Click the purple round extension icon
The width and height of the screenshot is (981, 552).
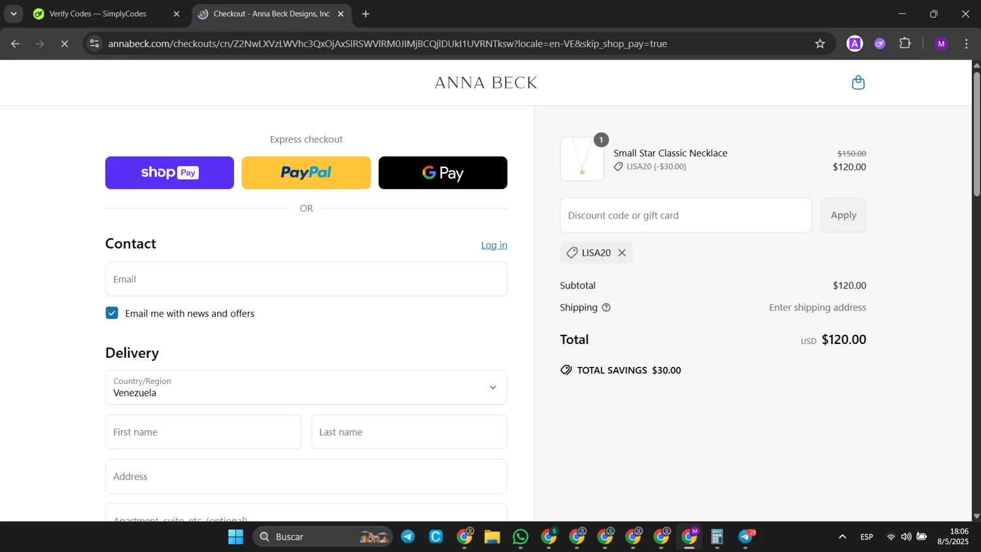pyautogui.click(x=880, y=44)
